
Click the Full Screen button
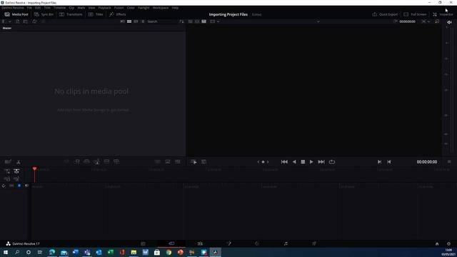[415, 14]
